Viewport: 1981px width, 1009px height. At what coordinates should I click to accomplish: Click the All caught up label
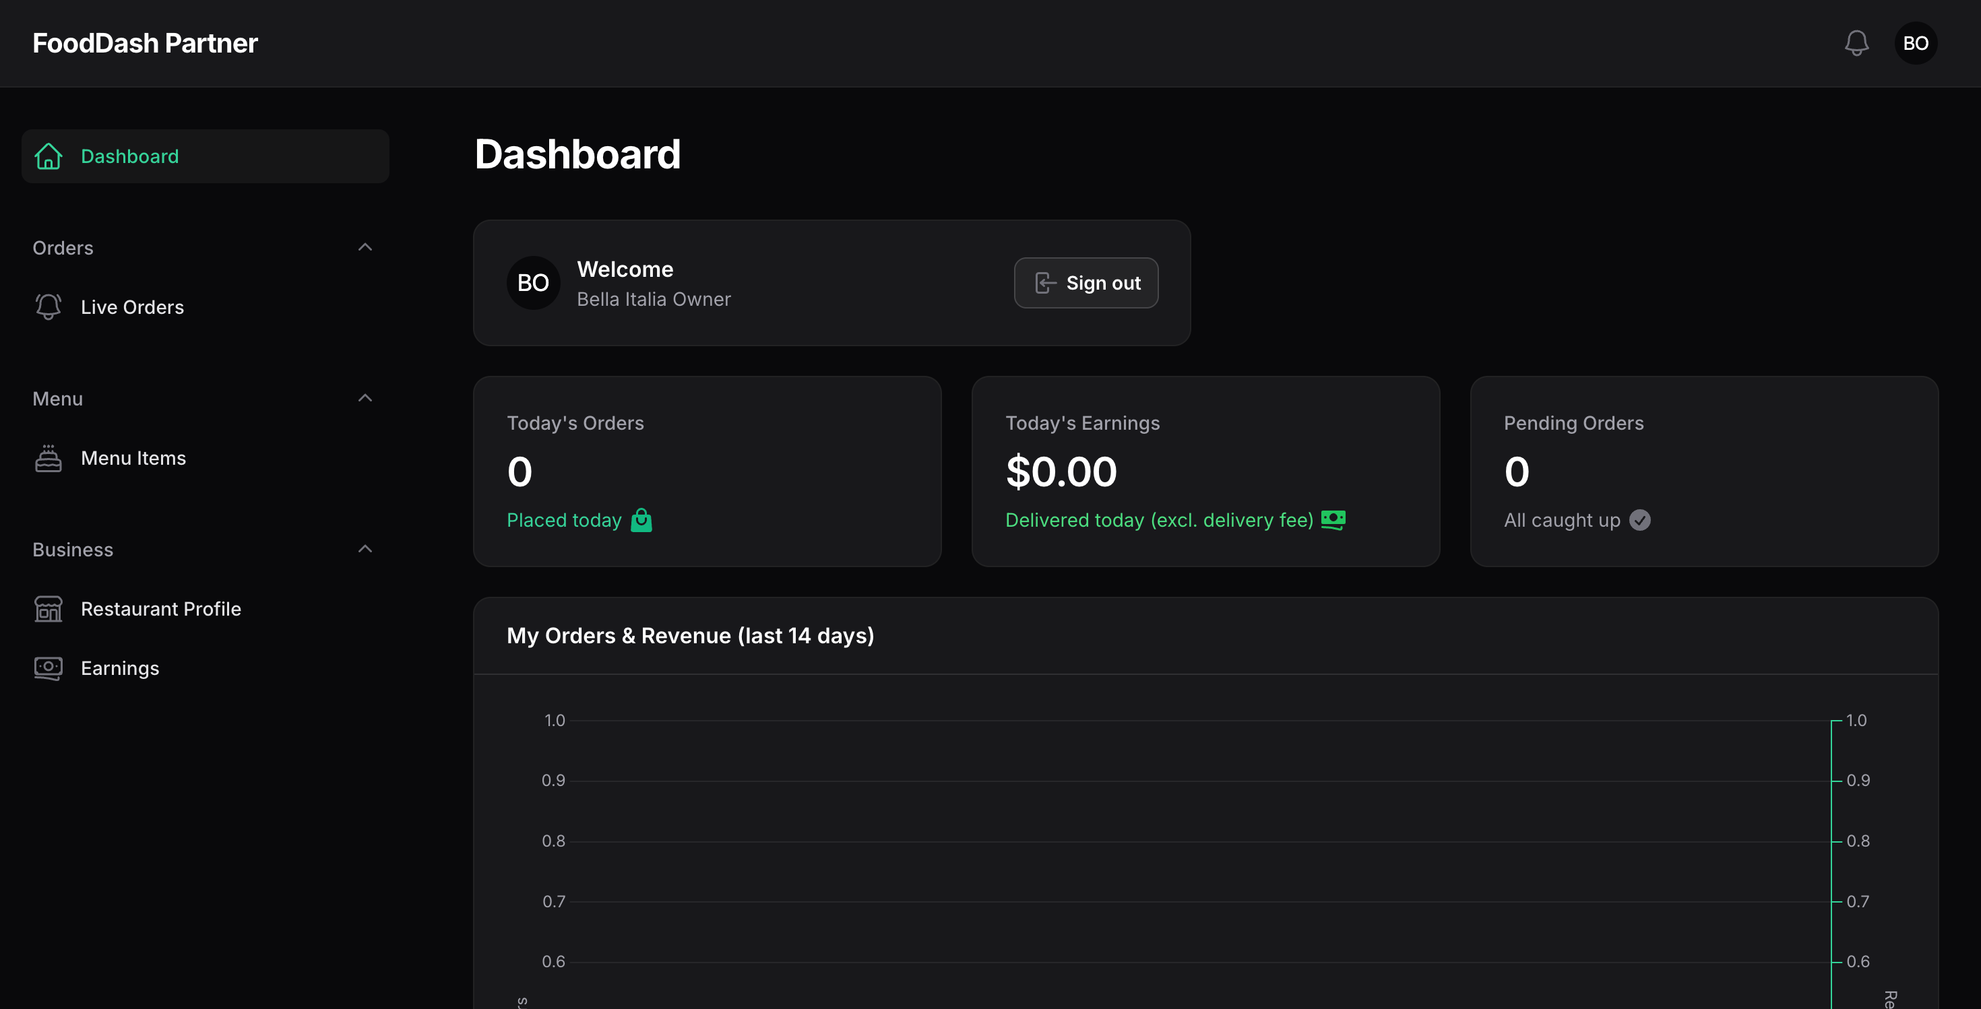point(1562,520)
